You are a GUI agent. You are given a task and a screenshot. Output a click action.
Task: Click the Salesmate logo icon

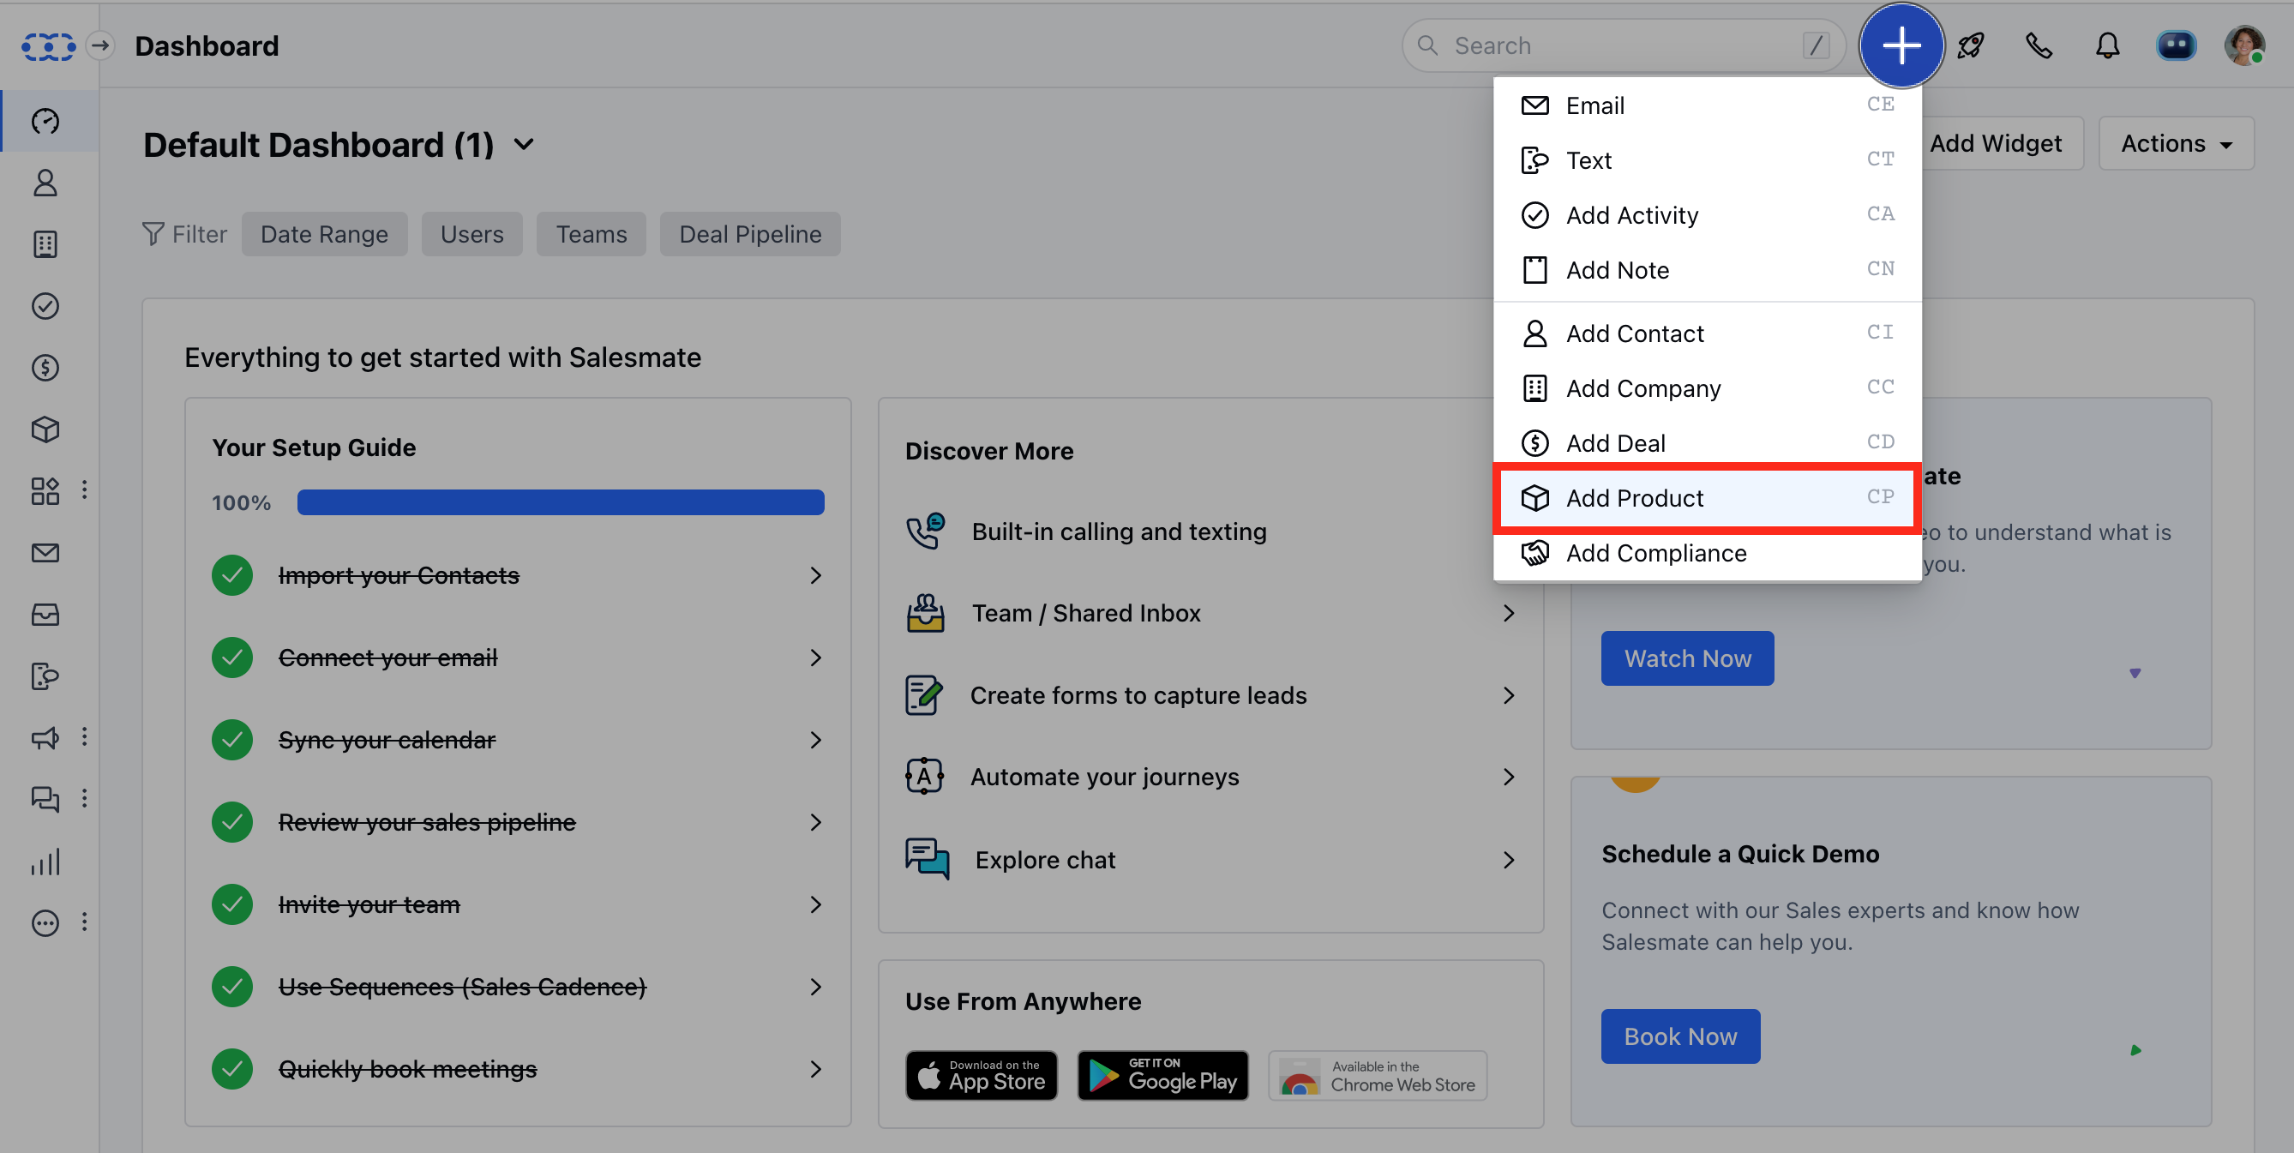[48, 45]
